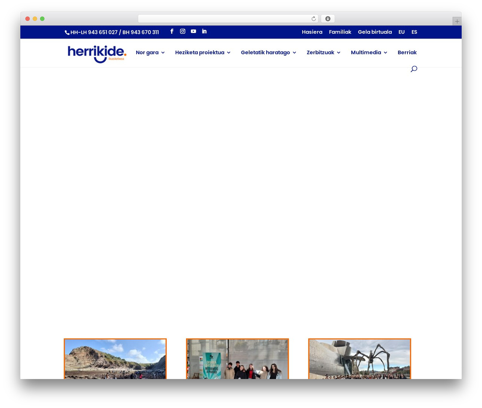The width and height of the screenshot is (482, 408).
Task: Open the Familiak link
Action: [340, 32]
